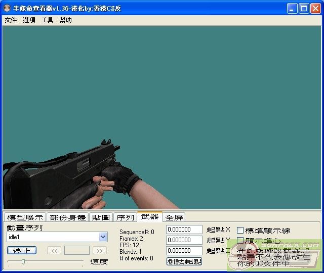Open the 文件 menu
The image size is (324, 273).
(x=11, y=20)
